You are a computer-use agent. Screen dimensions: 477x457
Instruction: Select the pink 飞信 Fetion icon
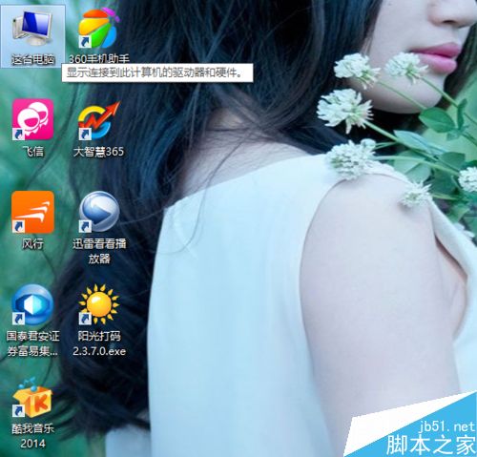pyautogui.click(x=32, y=119)
